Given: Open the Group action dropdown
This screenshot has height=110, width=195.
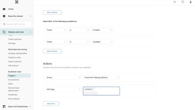Looking at the screenshot, I should tap(63, 77).
